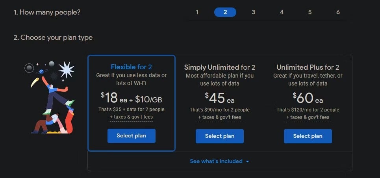Click dropdown arrow beside See what's included
Image resolution: width=380 pixels, height=178 pixels.
click(247, 161)
